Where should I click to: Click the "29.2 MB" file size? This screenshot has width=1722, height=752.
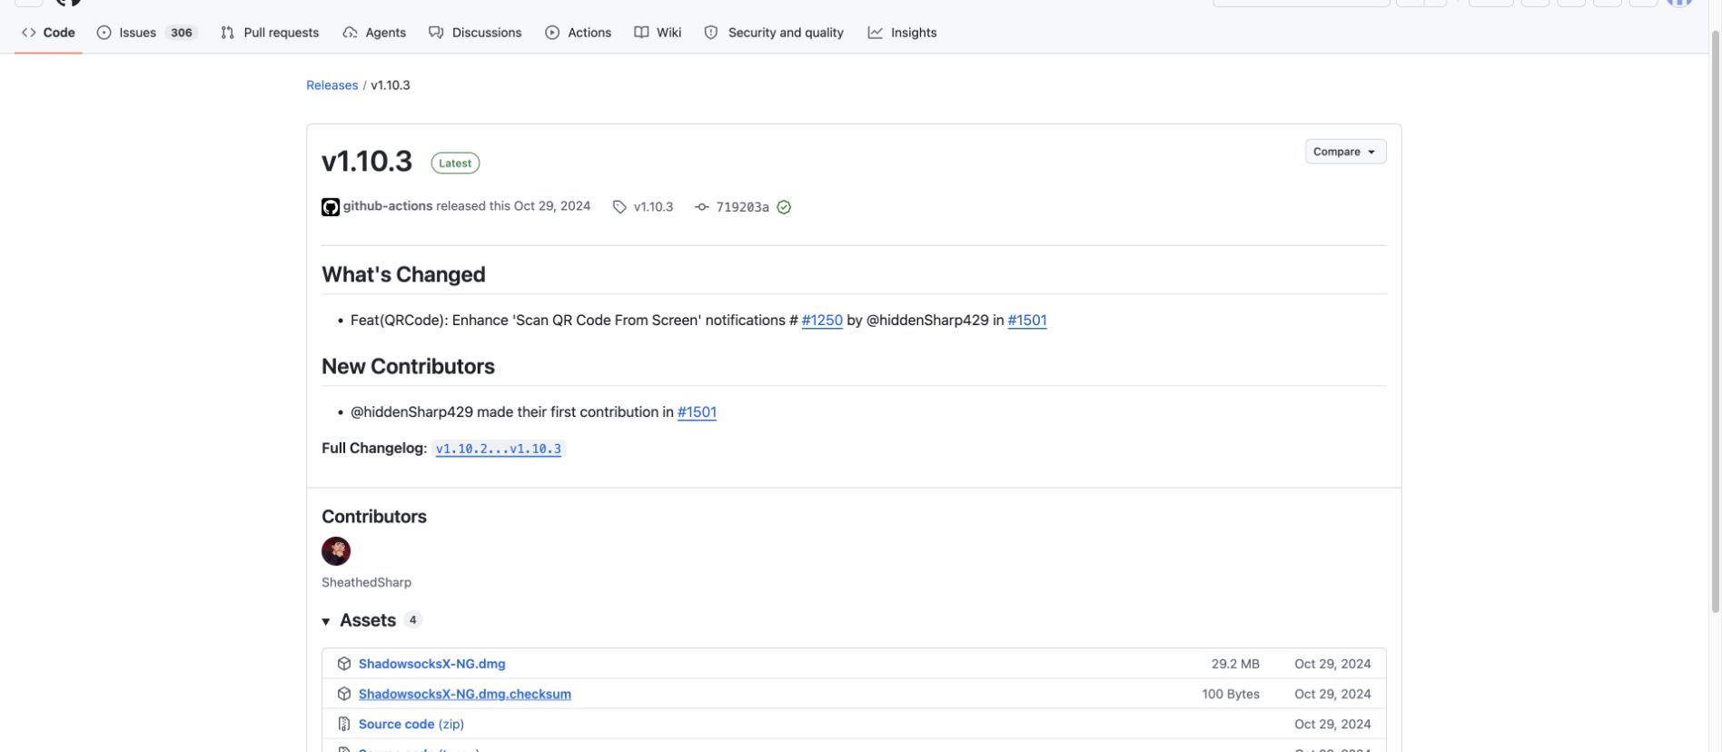pyautogui.click(x=1235, y=664)
